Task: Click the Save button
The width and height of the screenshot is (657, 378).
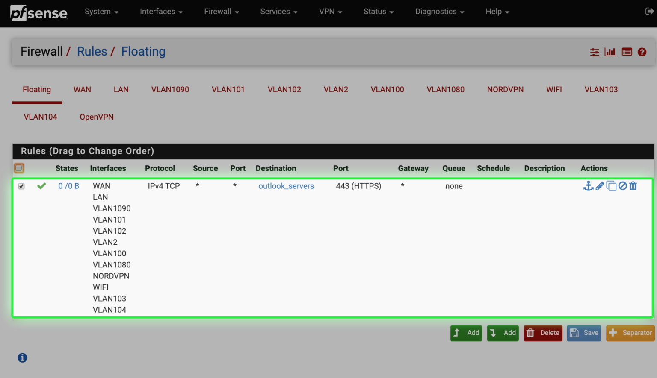Action: [584, 333]
